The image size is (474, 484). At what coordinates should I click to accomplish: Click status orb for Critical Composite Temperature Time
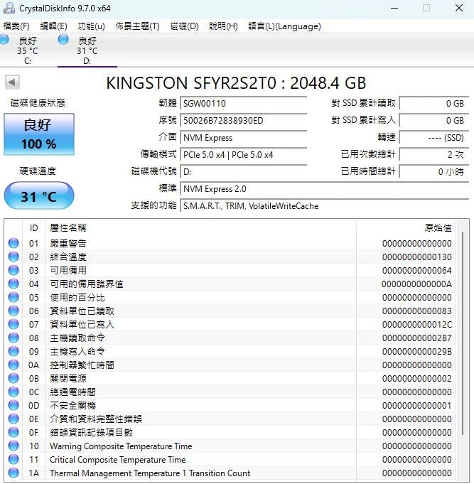pos(14,459)
